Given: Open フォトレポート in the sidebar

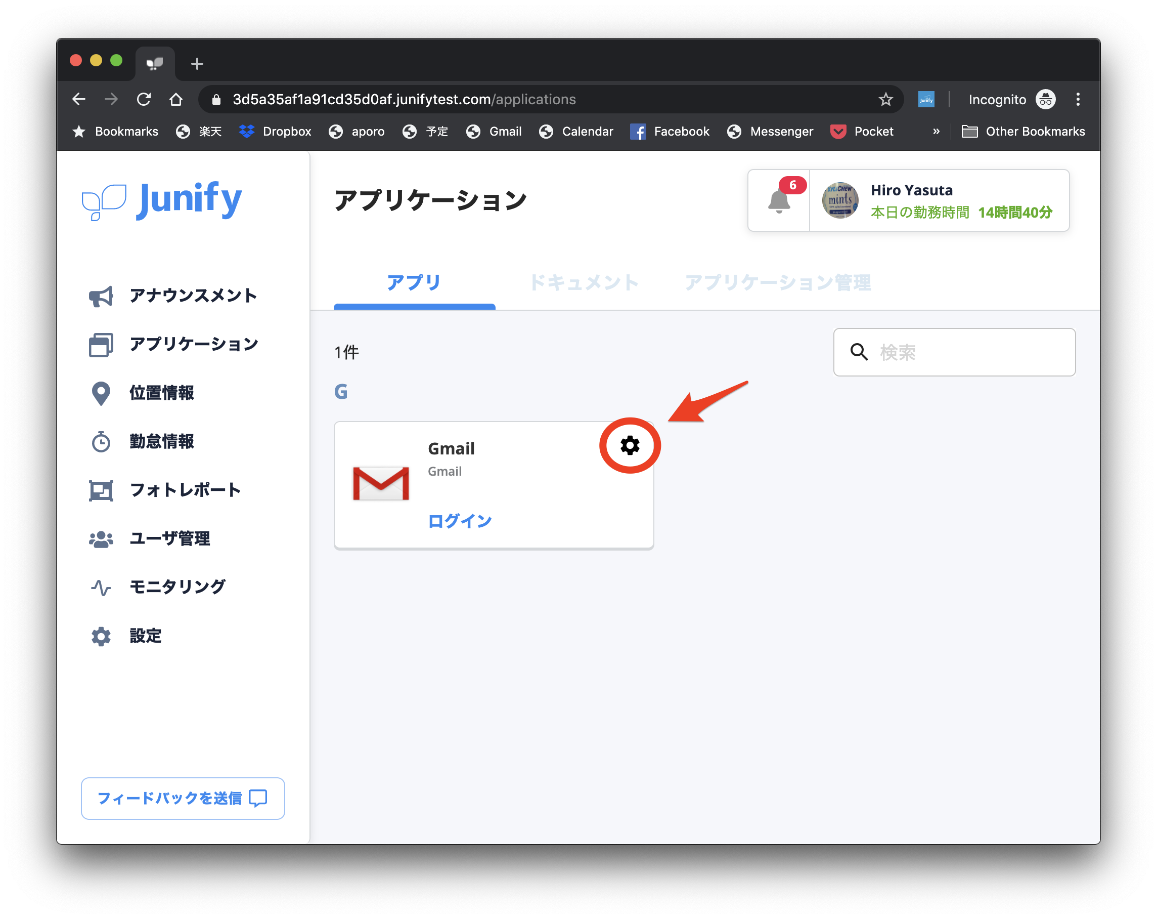Looking at the screenshot, I should 185,490.
